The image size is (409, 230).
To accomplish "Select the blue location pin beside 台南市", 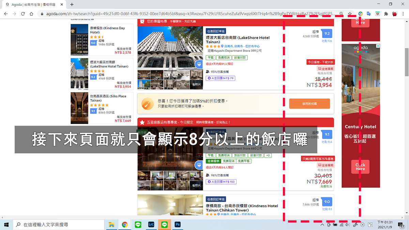I will pos(222,46).
